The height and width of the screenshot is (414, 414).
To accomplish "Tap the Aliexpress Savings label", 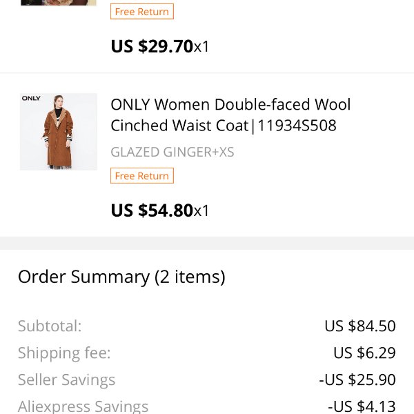I will pyautogui.click(x=83, y=406).
